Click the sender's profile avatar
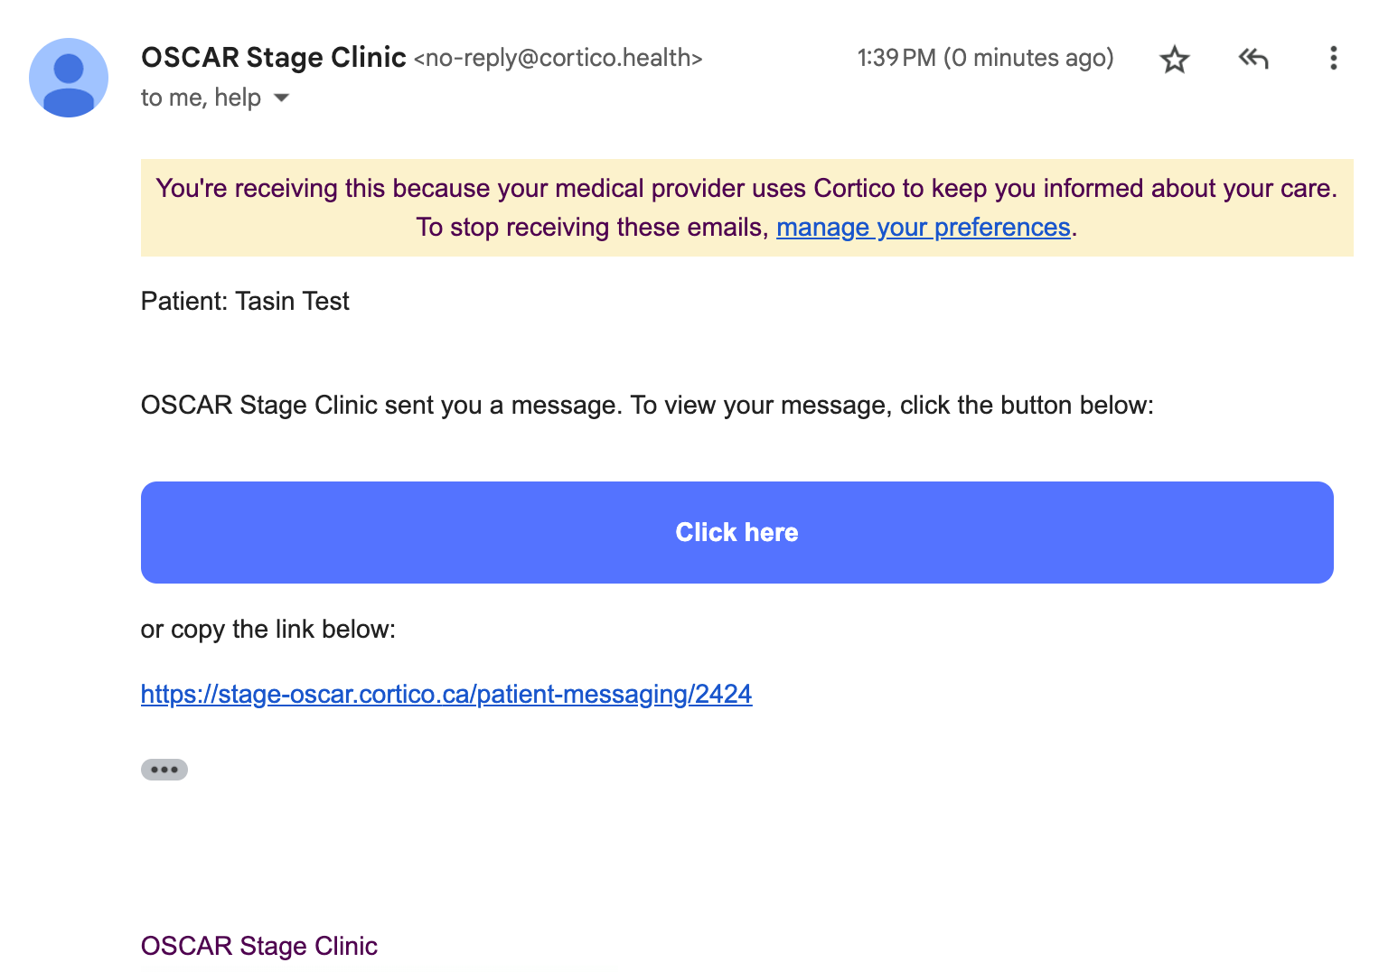Viewport: 1379px width, 972px height. tap(69, 78)
